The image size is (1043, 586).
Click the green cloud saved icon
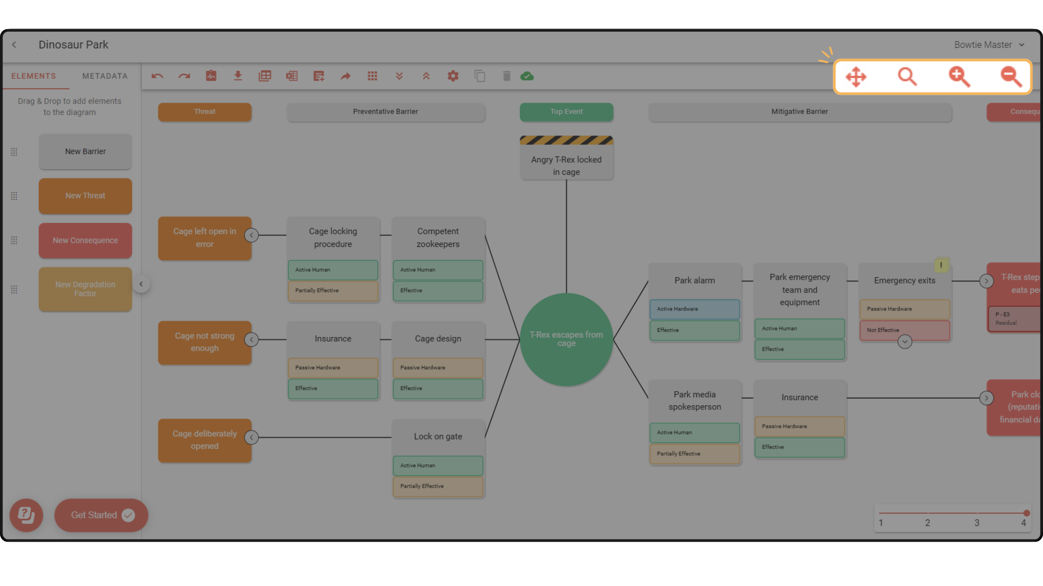[x=527, y=76]
